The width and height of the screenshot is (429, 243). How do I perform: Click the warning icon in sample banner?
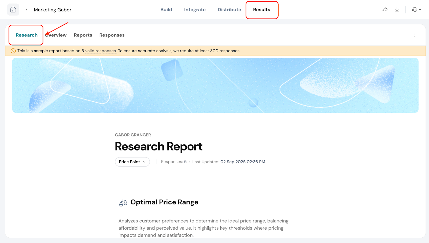[13, 51]
